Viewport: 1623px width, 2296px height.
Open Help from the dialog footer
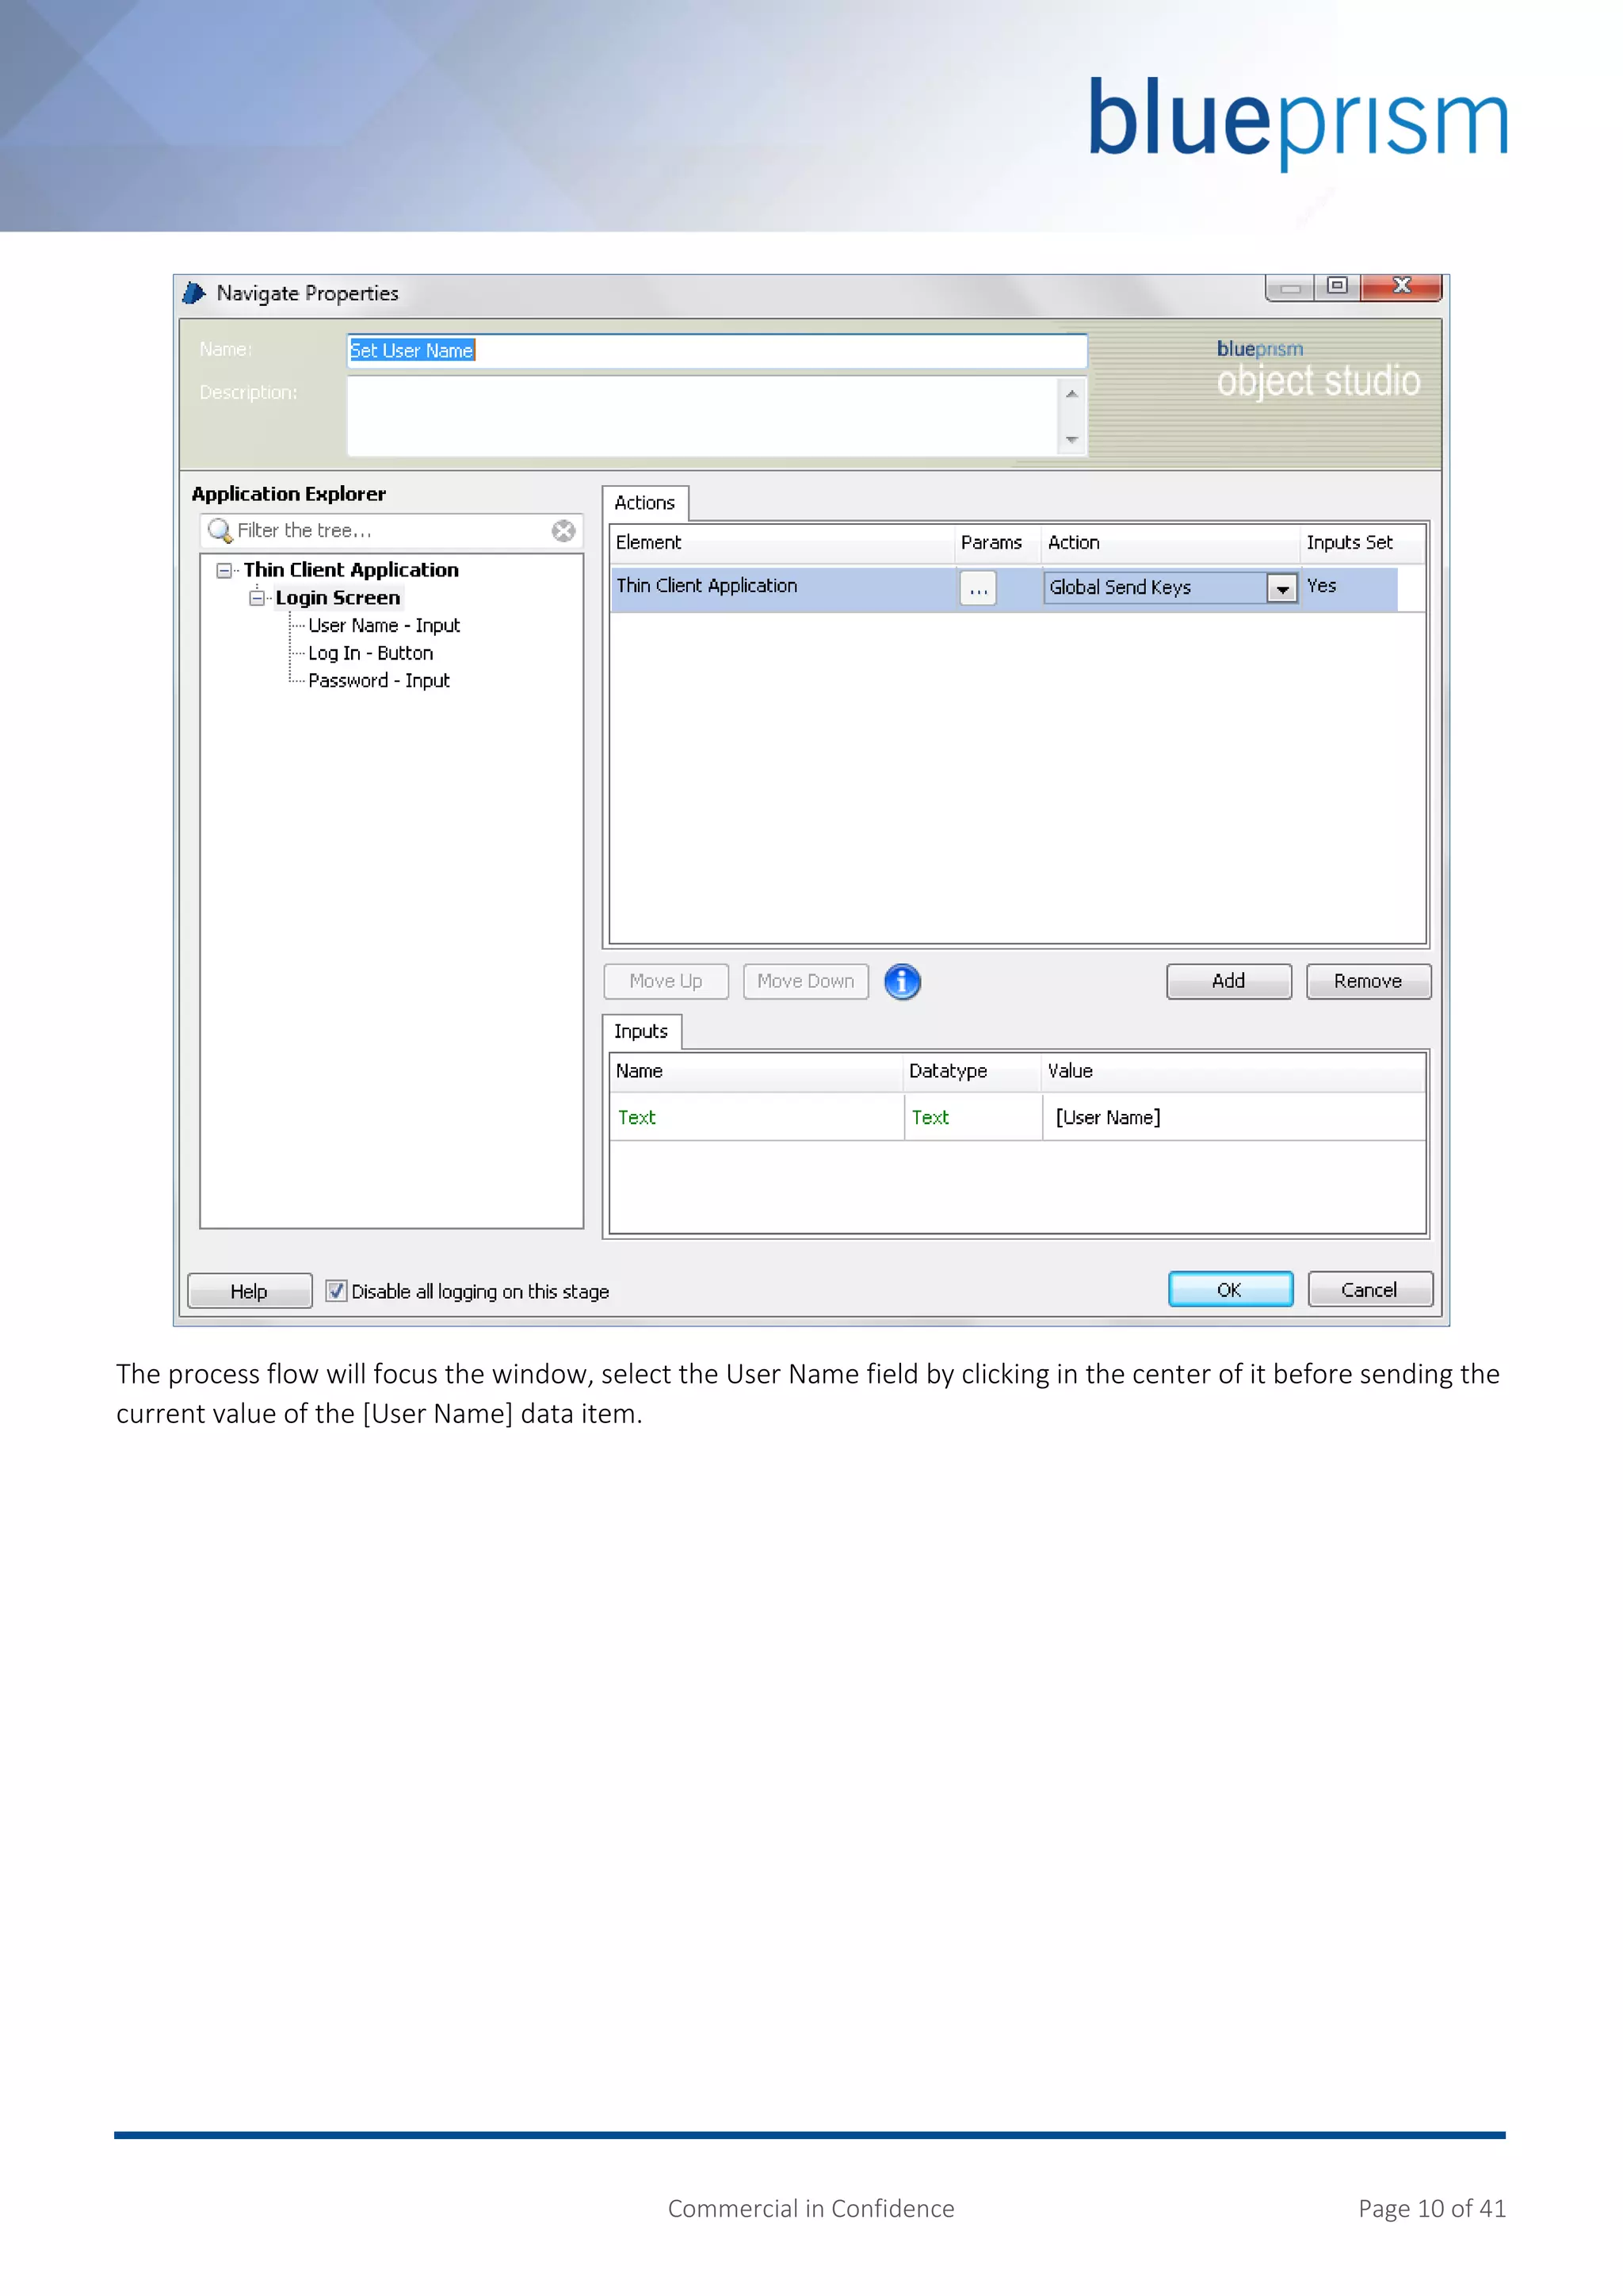249,1291
